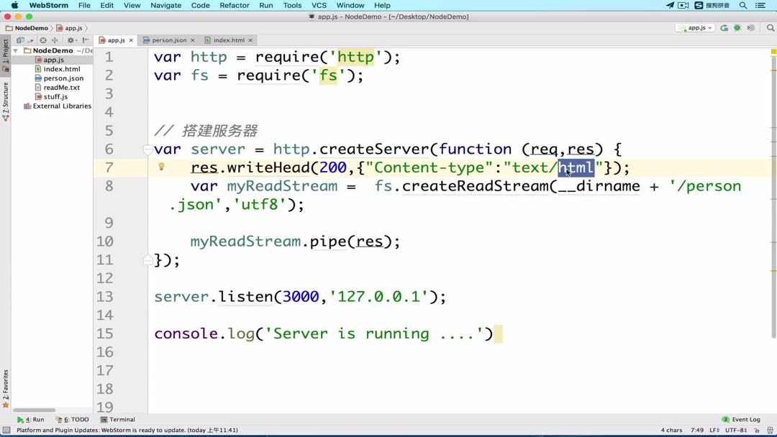Collapse the NodeDemo folder in Project tree
The image size is (777, 437).
pyautogui.click(x=16, y=50)
